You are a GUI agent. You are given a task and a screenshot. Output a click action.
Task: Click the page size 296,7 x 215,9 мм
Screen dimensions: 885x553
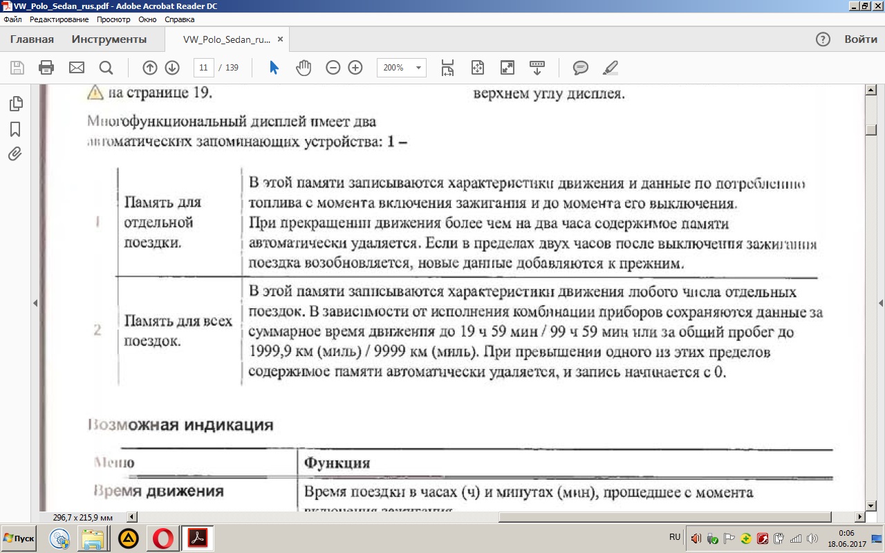(83, 517)
